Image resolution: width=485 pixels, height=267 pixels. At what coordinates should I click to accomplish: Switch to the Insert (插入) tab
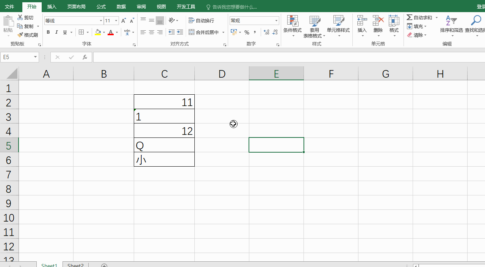tap(52, 7)
